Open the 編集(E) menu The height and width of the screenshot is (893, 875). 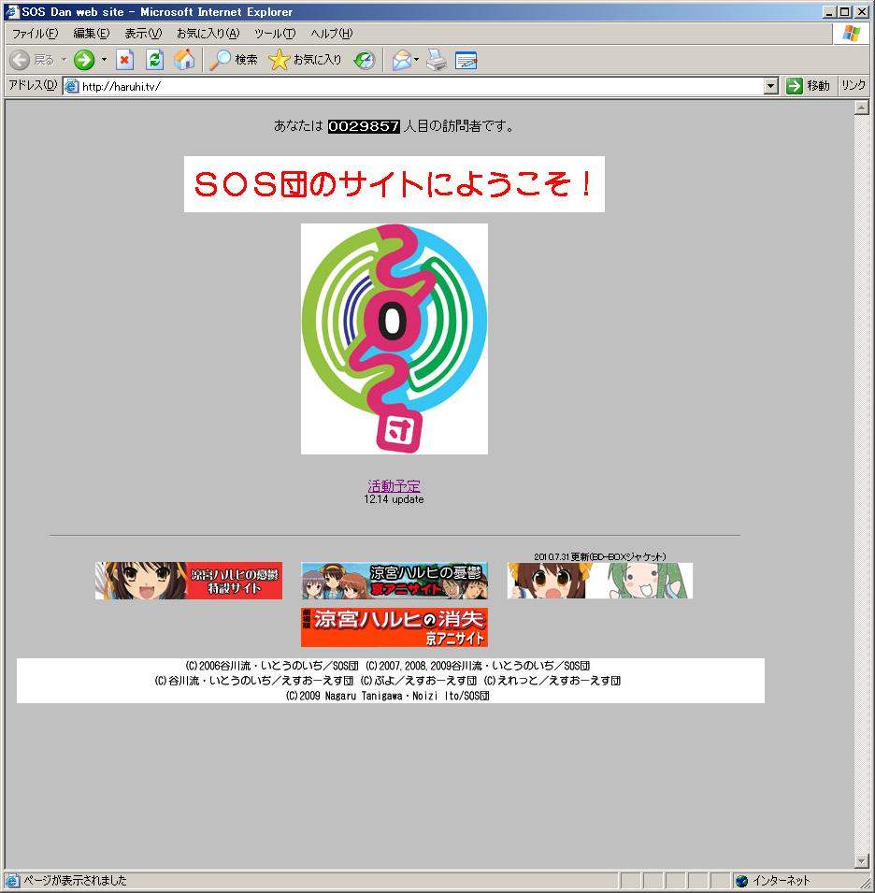tap(91, 34)
